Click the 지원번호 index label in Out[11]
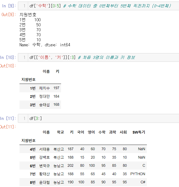 pyautogui.click(x=28, y=140)
